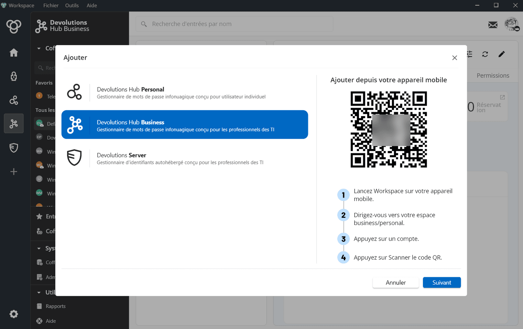Click the Annuler button
Image resolution: width=523 pixels, height=329 pixels.
pyautogui.click(x=395, y=283)
